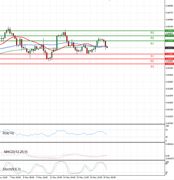Click the 0.65775 price axis value
The width and height of the screenshot is (174, 180).
point(170,13)
